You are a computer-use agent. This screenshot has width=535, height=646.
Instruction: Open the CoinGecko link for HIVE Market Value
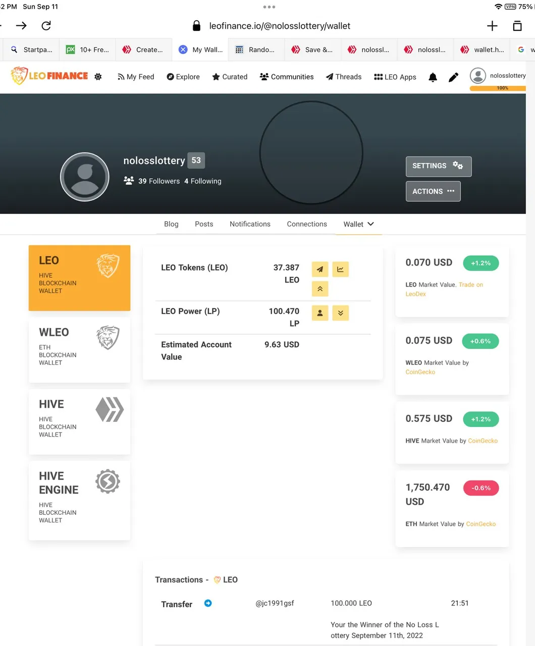click(483, 441)
